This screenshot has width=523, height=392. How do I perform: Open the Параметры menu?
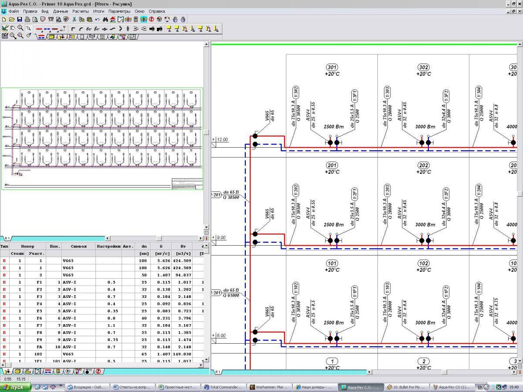[119, 11]
